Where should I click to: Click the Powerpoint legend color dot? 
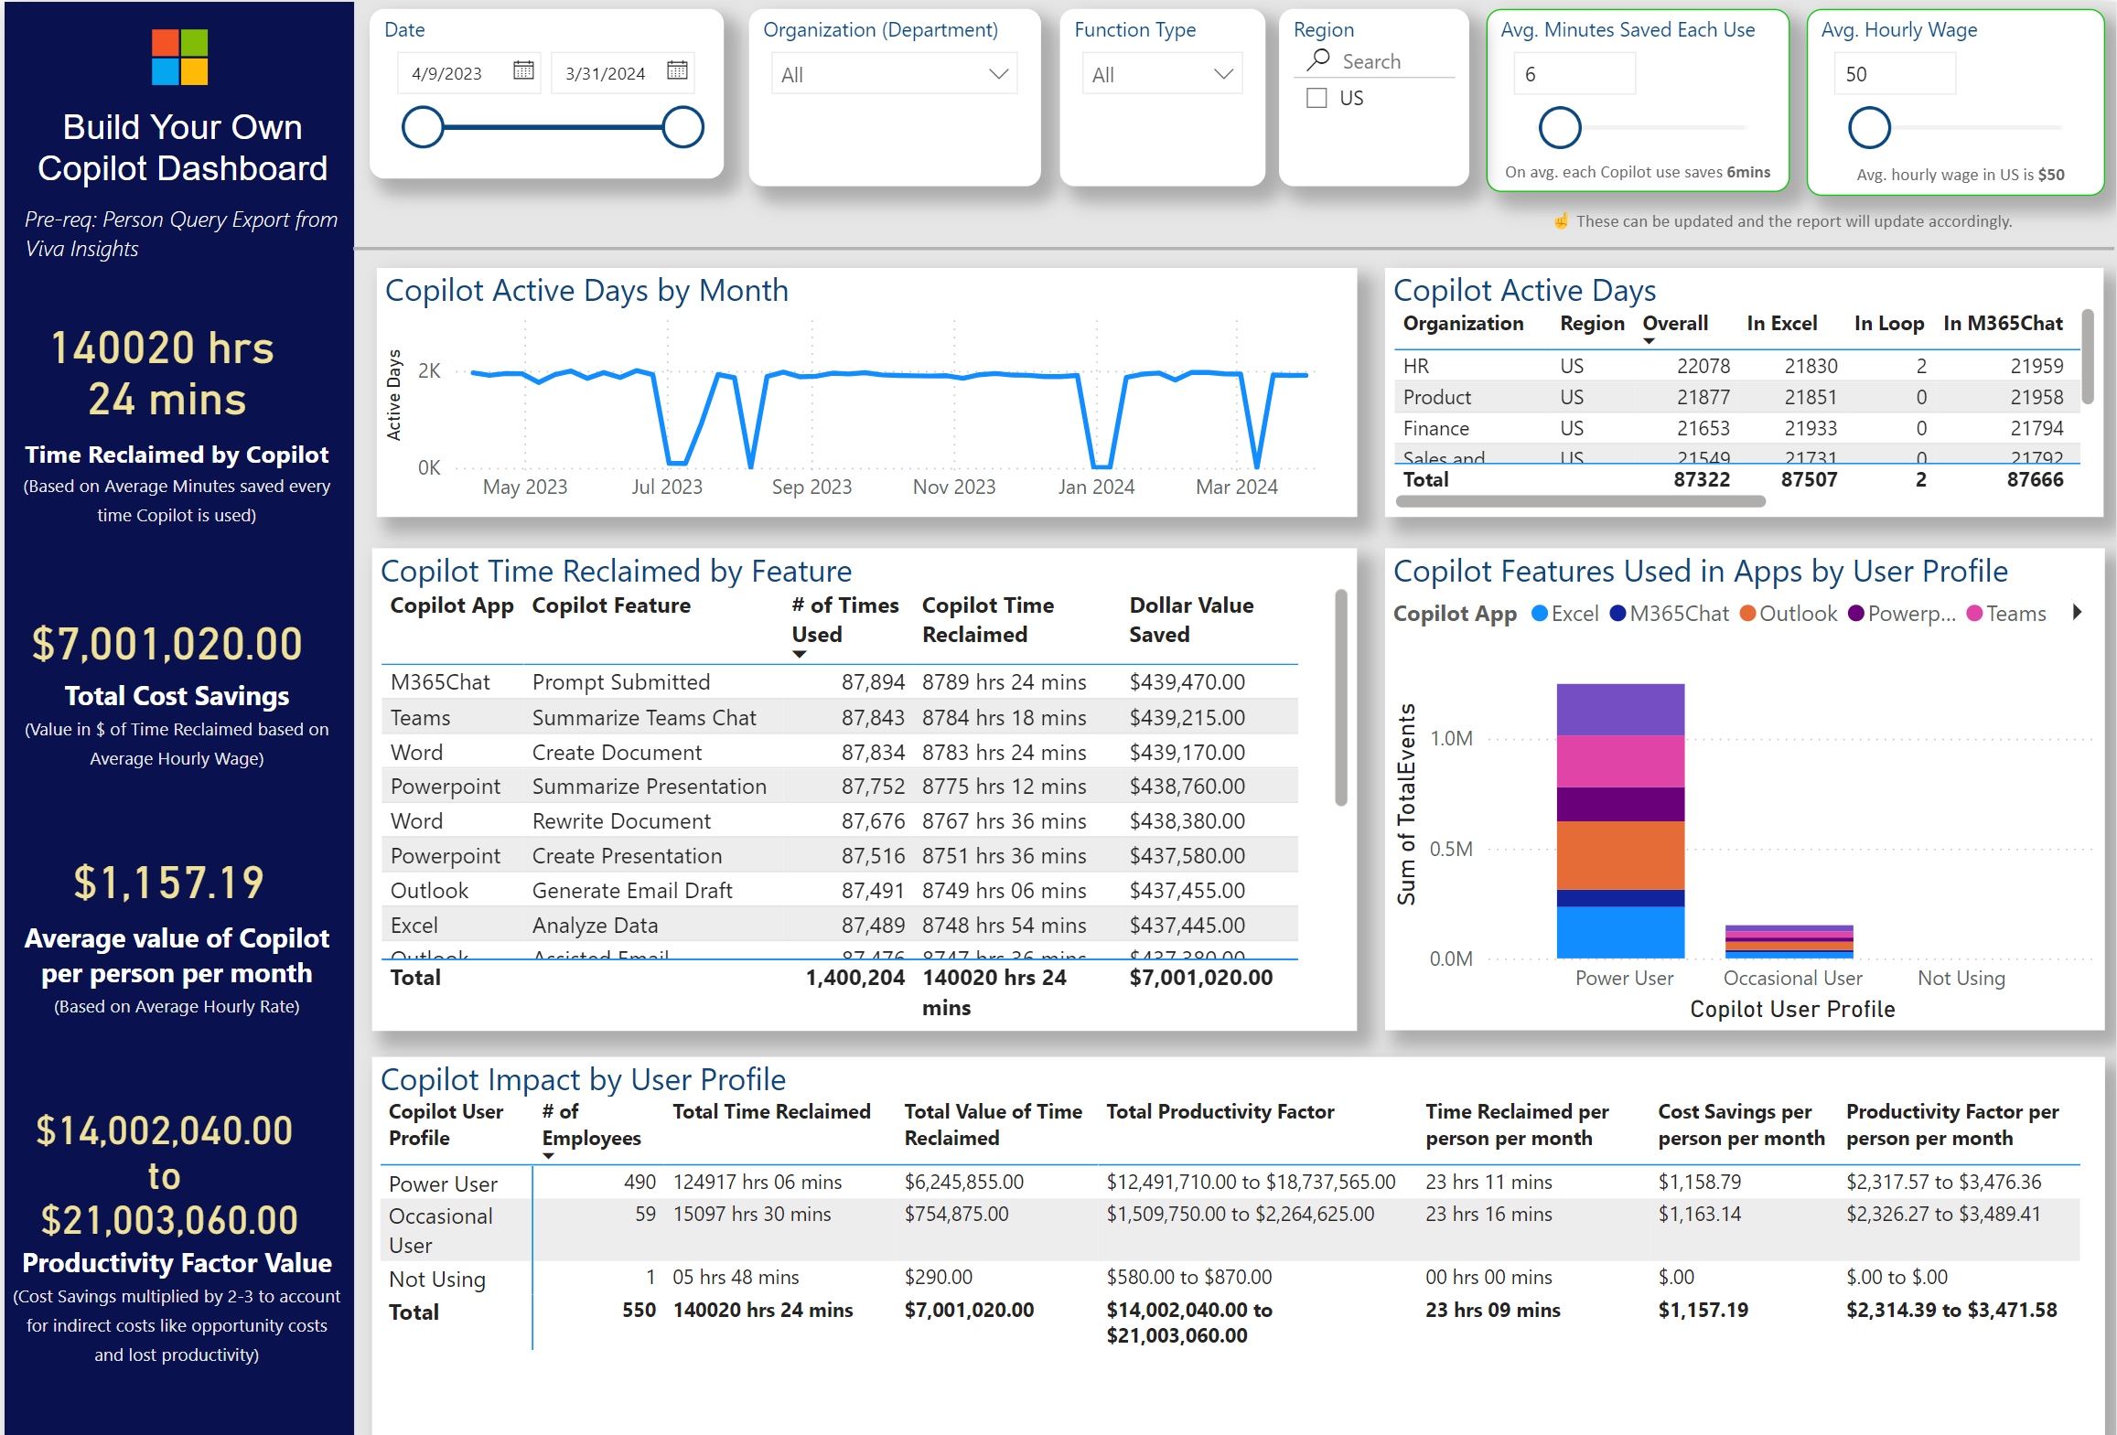click(1855, 614)
